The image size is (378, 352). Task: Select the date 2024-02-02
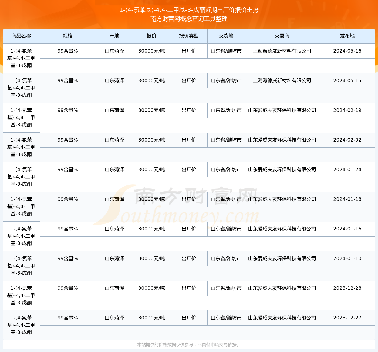347,140
